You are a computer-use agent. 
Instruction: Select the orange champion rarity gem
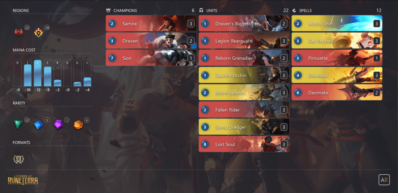coord(78,125)
